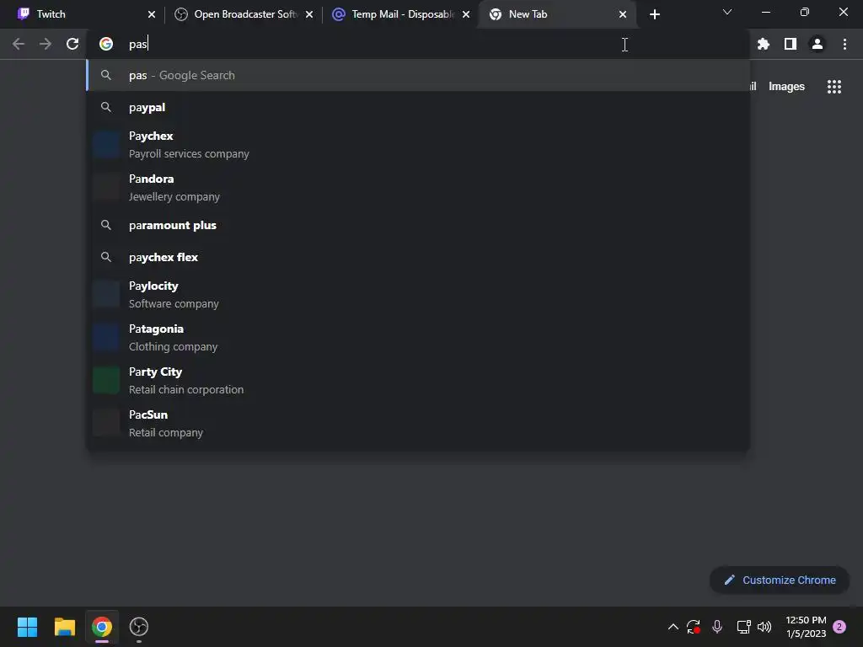Select paychex flex suggestion
Viewport: 863px width, 647px height.
[418, 257]
